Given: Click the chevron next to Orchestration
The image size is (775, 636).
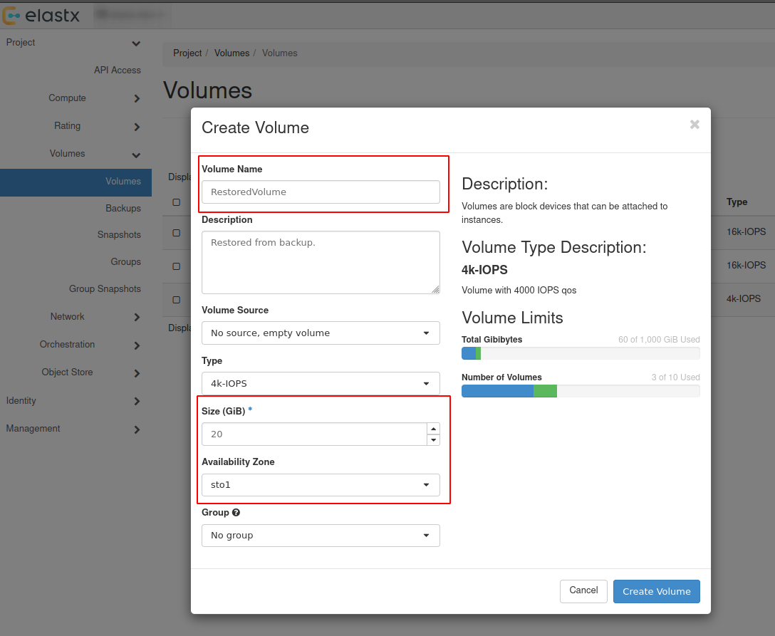Looking at the screenshot, I should click(137, 345).
